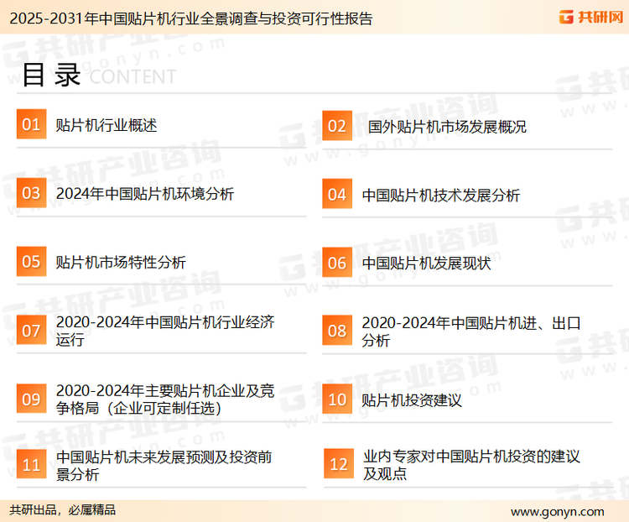Click the report title 2025-2031年中国贴片机行业全景调查

coord(191,18)
